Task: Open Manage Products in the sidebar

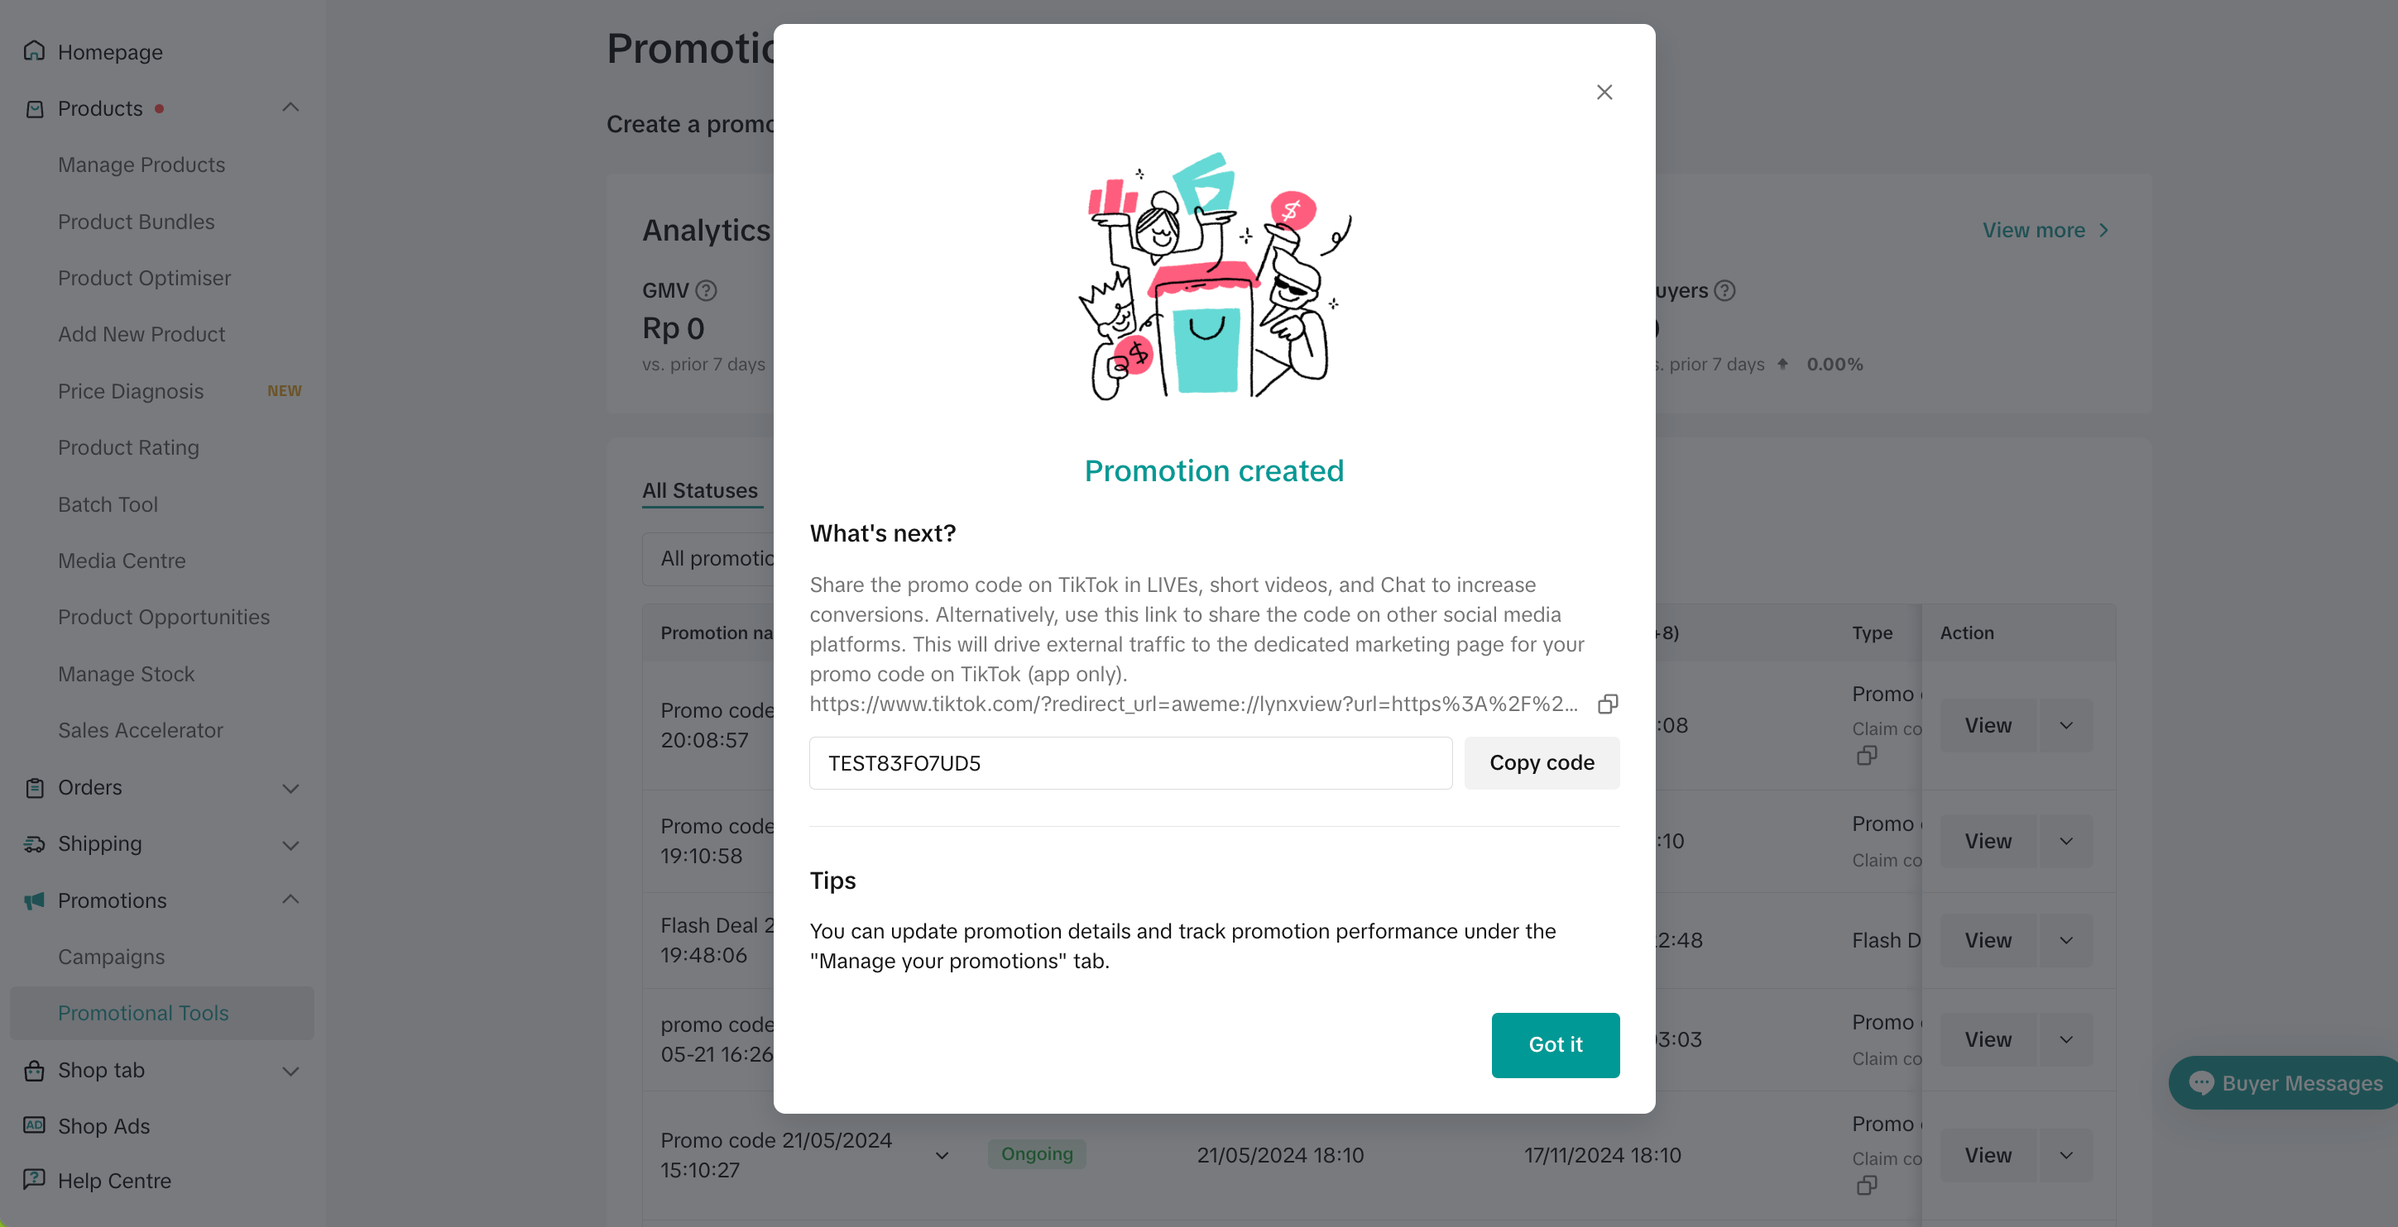Action: point(141,165)
